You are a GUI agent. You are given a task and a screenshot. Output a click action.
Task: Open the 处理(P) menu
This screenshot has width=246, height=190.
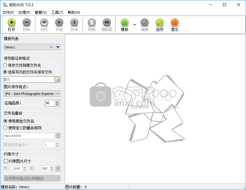24,13
